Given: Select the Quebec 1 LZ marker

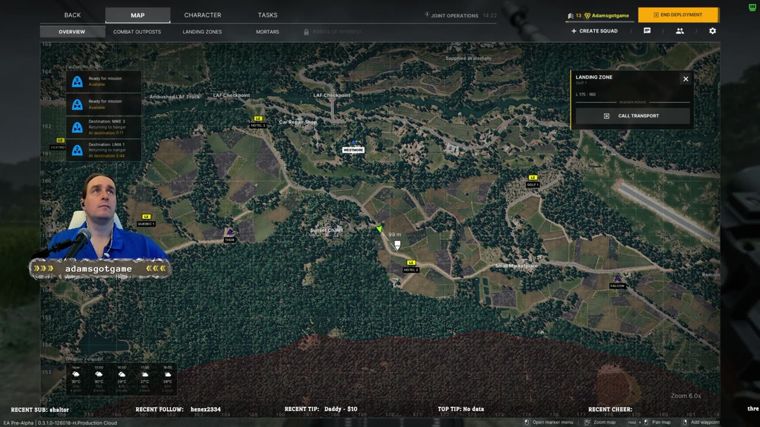Looking at the screenshot, I should click(146, 220).
